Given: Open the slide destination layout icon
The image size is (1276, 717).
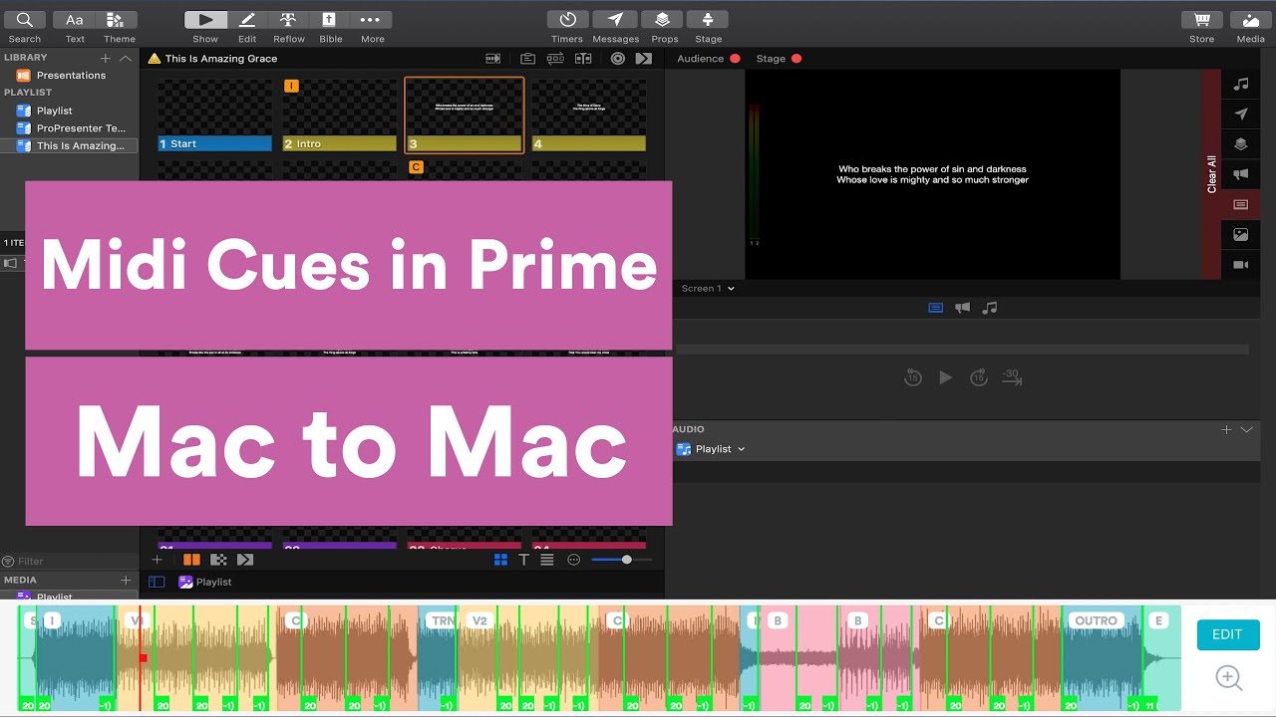Looking at the screenshot, I should point(583,59).
